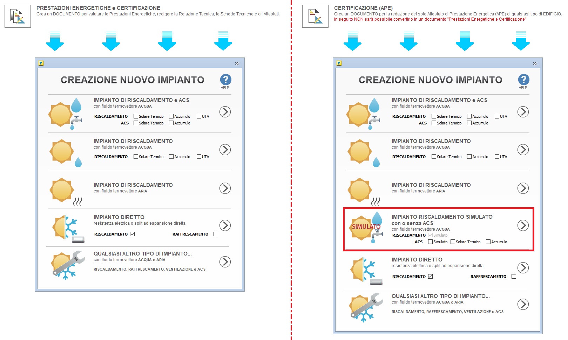568x340 pixels.
Task: Close the left Creazione Nuovo Impianto dialog
Action: tap(237, 63)
